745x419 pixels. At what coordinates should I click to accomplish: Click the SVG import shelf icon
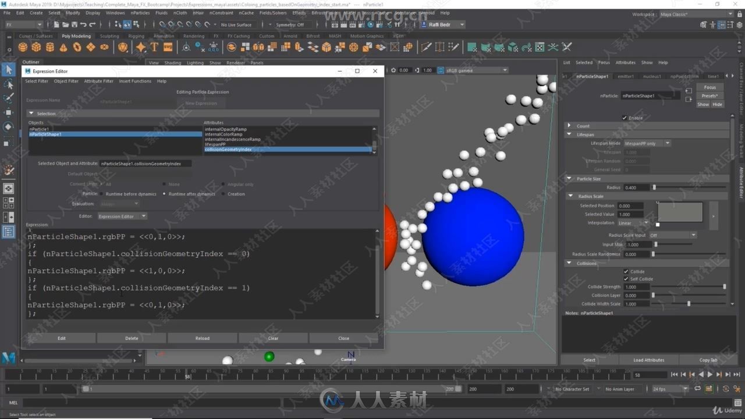point(168,47)
